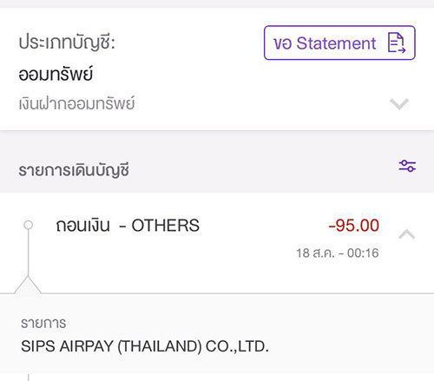Click the vertical timeline line below the marker
The width and height of the screenshot is (434, 381).
click(28, 253)
